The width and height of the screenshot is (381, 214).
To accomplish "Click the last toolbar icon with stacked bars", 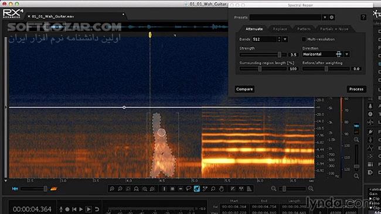I will (249, 188).
